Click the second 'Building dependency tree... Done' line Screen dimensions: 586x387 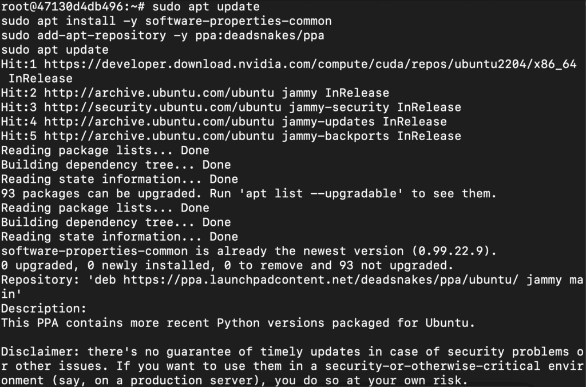(116, 222)
